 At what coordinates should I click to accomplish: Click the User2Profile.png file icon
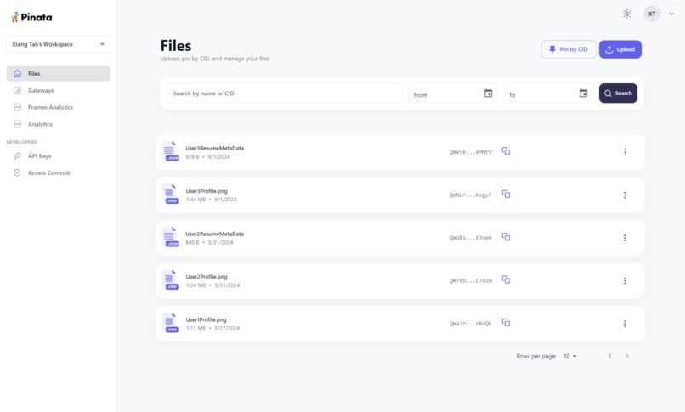click(x=170, y=279)
